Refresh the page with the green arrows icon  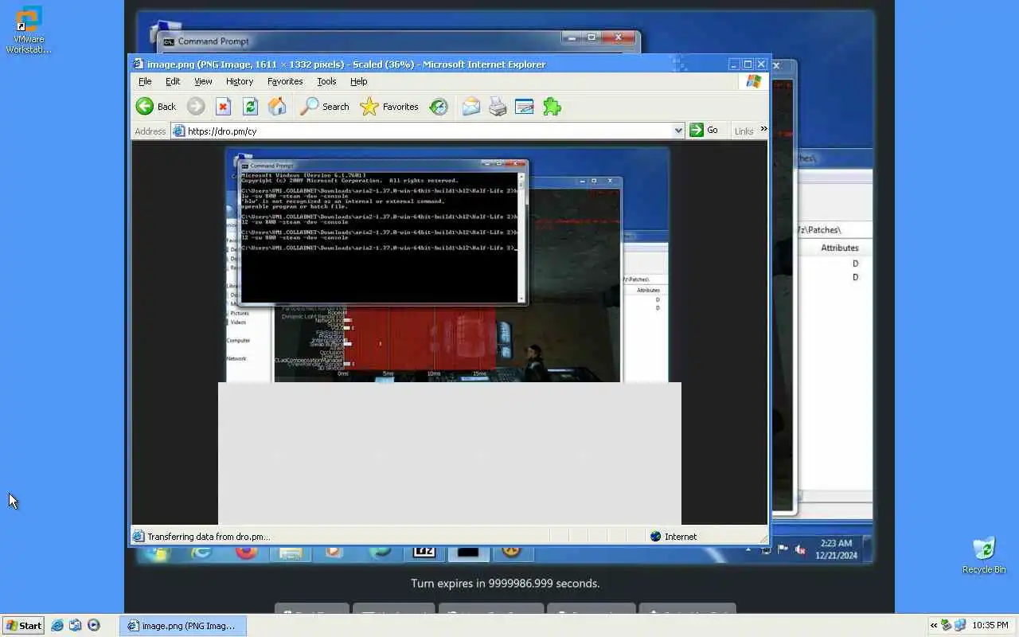(250, 107)
